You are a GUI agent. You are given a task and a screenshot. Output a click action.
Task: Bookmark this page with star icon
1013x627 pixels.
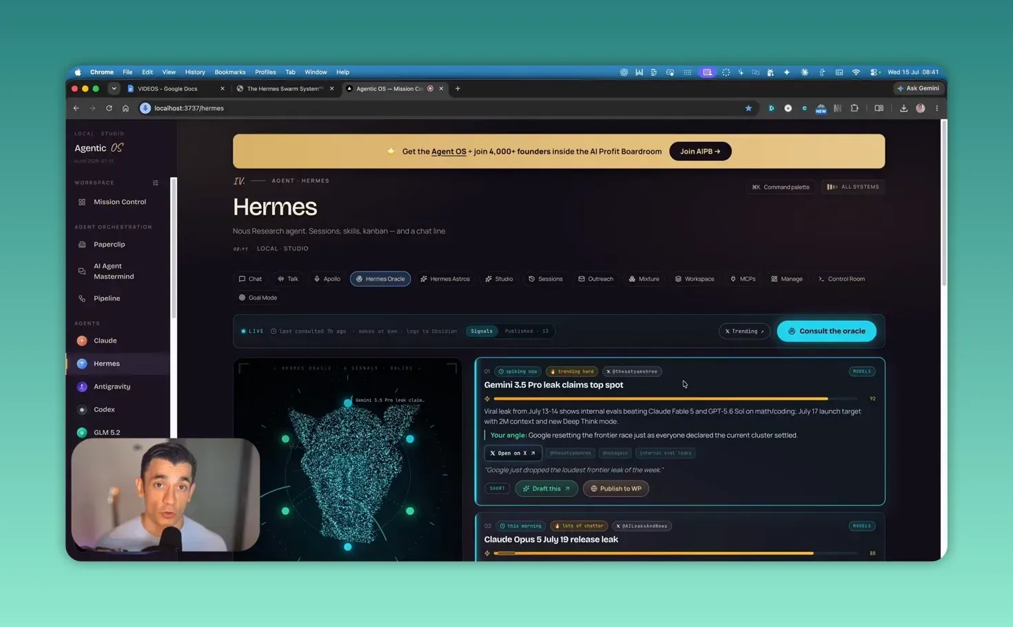click(x=748, y=108)
